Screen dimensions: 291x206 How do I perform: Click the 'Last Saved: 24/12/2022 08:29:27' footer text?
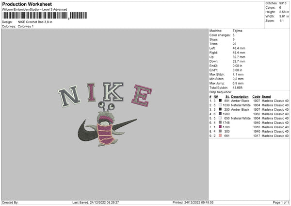click(96, 203)
